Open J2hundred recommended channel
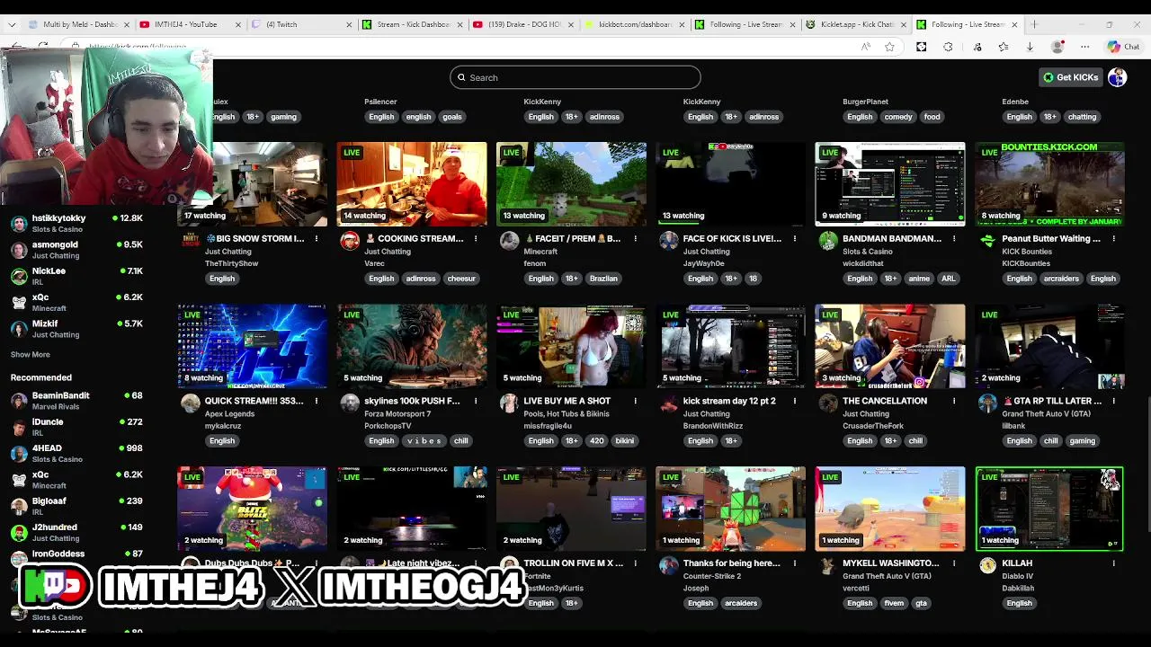Image resolution: width=1151 pixels, height=647 pixels. pyautogui.click(x=76, y=532)
